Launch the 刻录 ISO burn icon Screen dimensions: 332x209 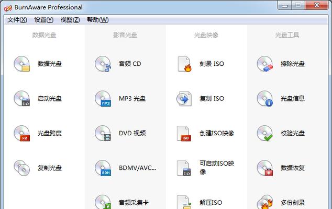tap(184, 64)
